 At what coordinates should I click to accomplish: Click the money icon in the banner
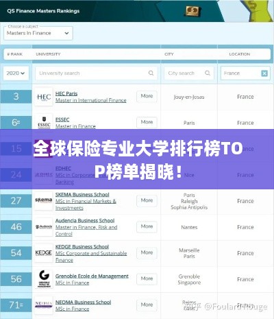point(192,10)
